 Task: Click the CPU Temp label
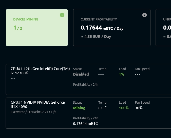click(102, 69)
